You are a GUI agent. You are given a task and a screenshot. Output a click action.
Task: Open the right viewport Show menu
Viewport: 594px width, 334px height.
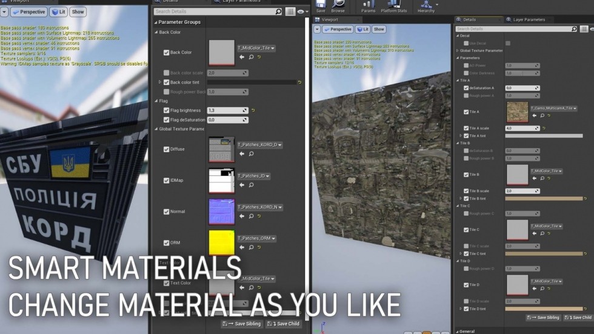click(379, 29)
